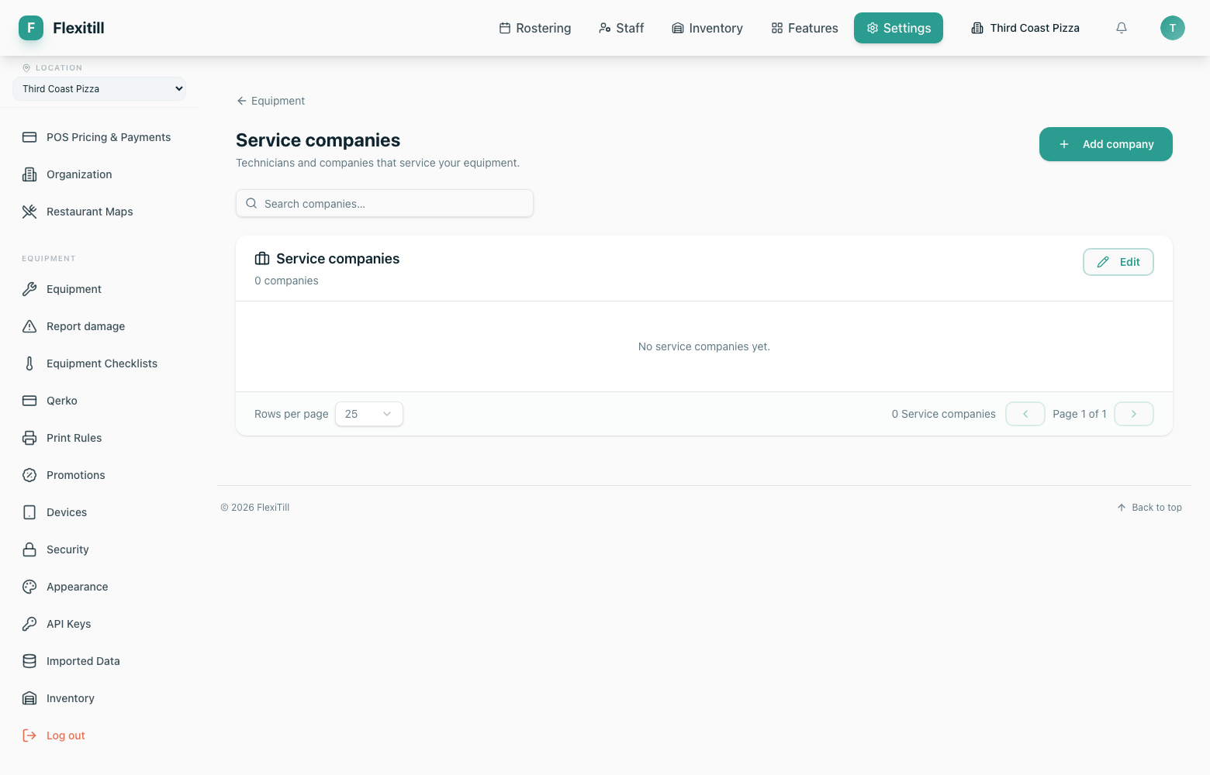Viewport: 1210px width, 775px height.
Task: Click the Restaurant Maps utensils icon
Action: coord(29,212)
